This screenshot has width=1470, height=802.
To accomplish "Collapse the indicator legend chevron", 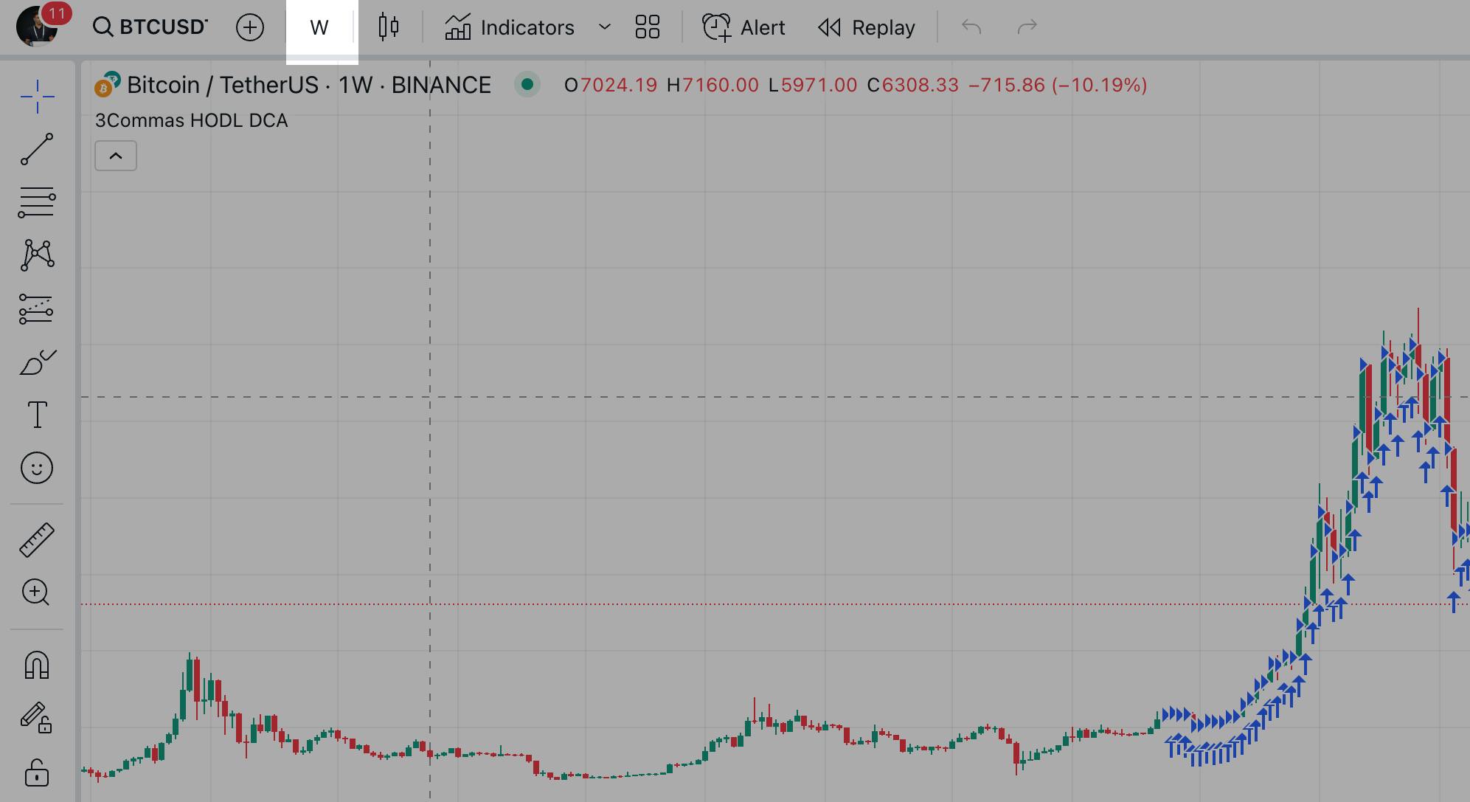I will pyautogui.click(x=116, y=156).
